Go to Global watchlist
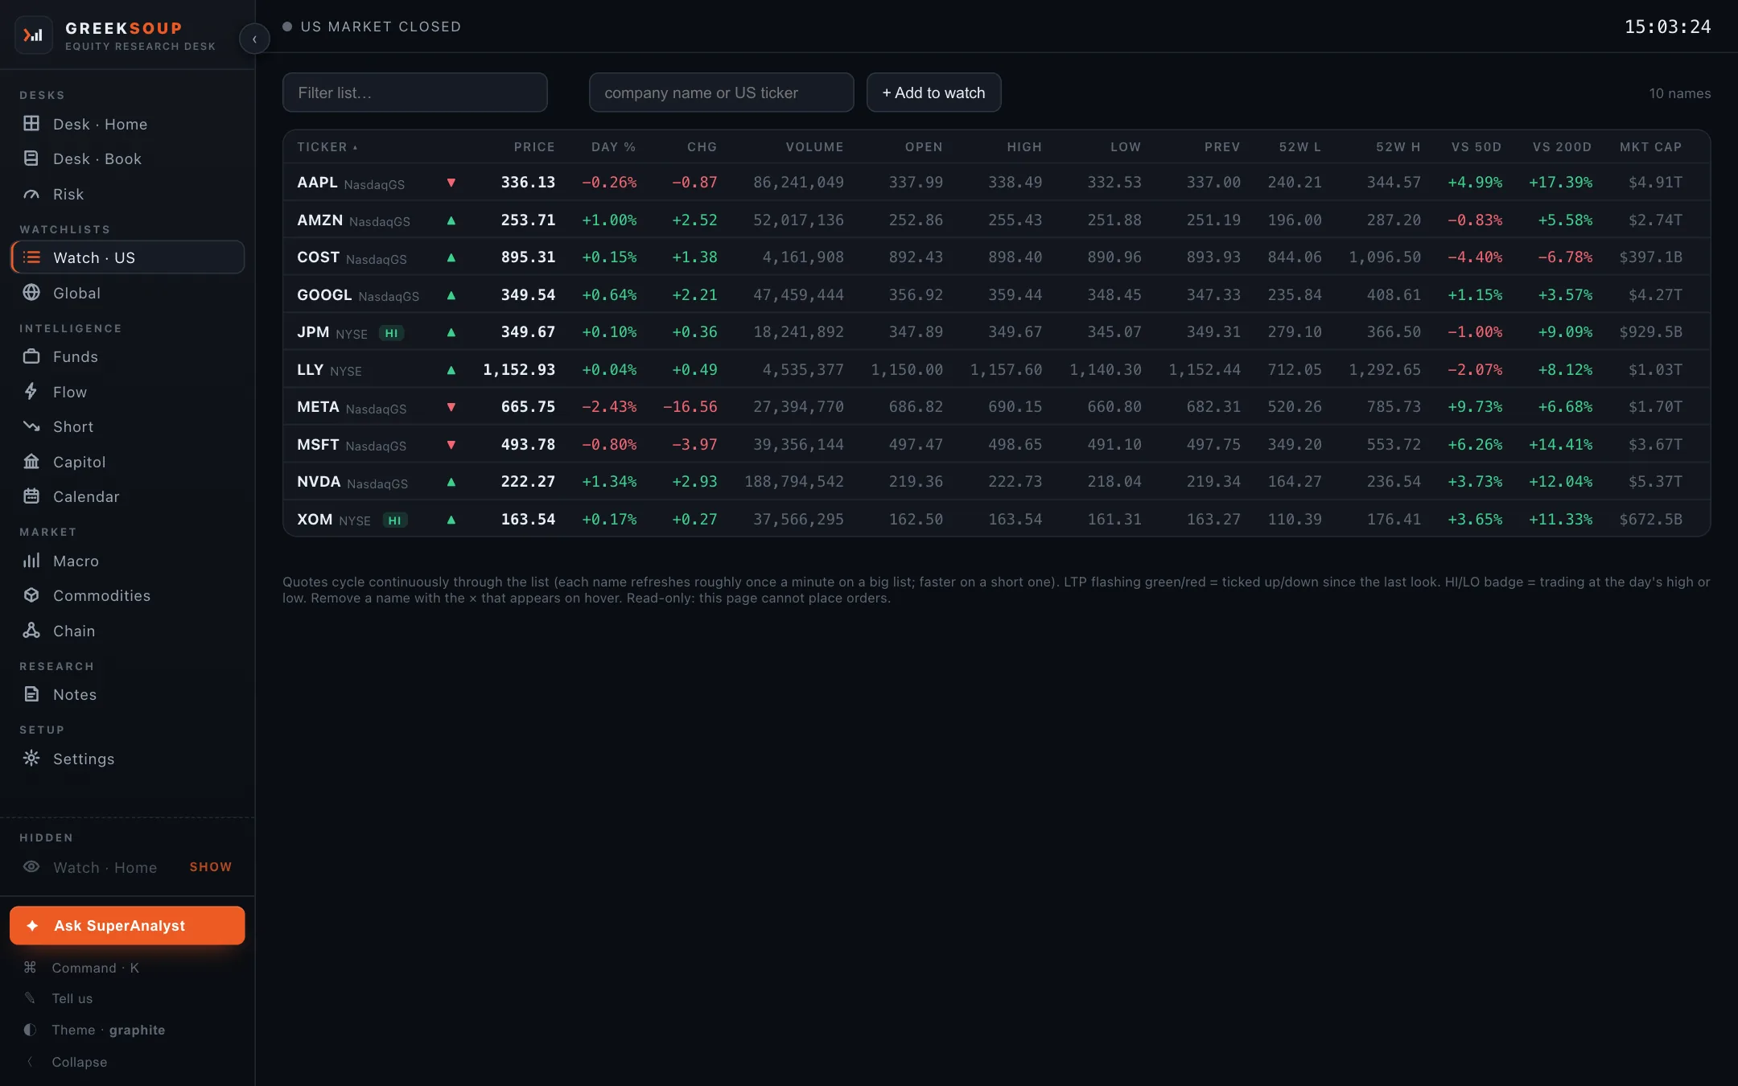The height and width of the screenshot is (1086, 1738). pos(127,293)
